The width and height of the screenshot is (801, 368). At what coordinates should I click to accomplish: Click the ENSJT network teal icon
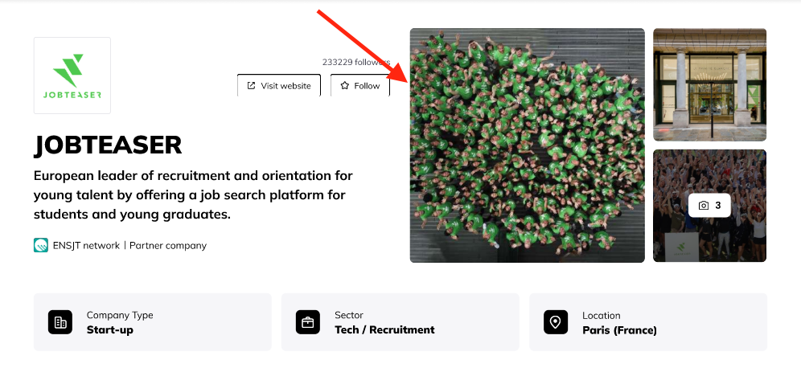point(41,245)
